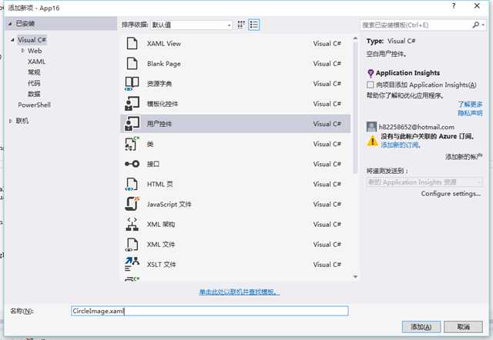Click the 添加(A) button
The width and height of the screenshot is (493, 340).
(421, 327)
